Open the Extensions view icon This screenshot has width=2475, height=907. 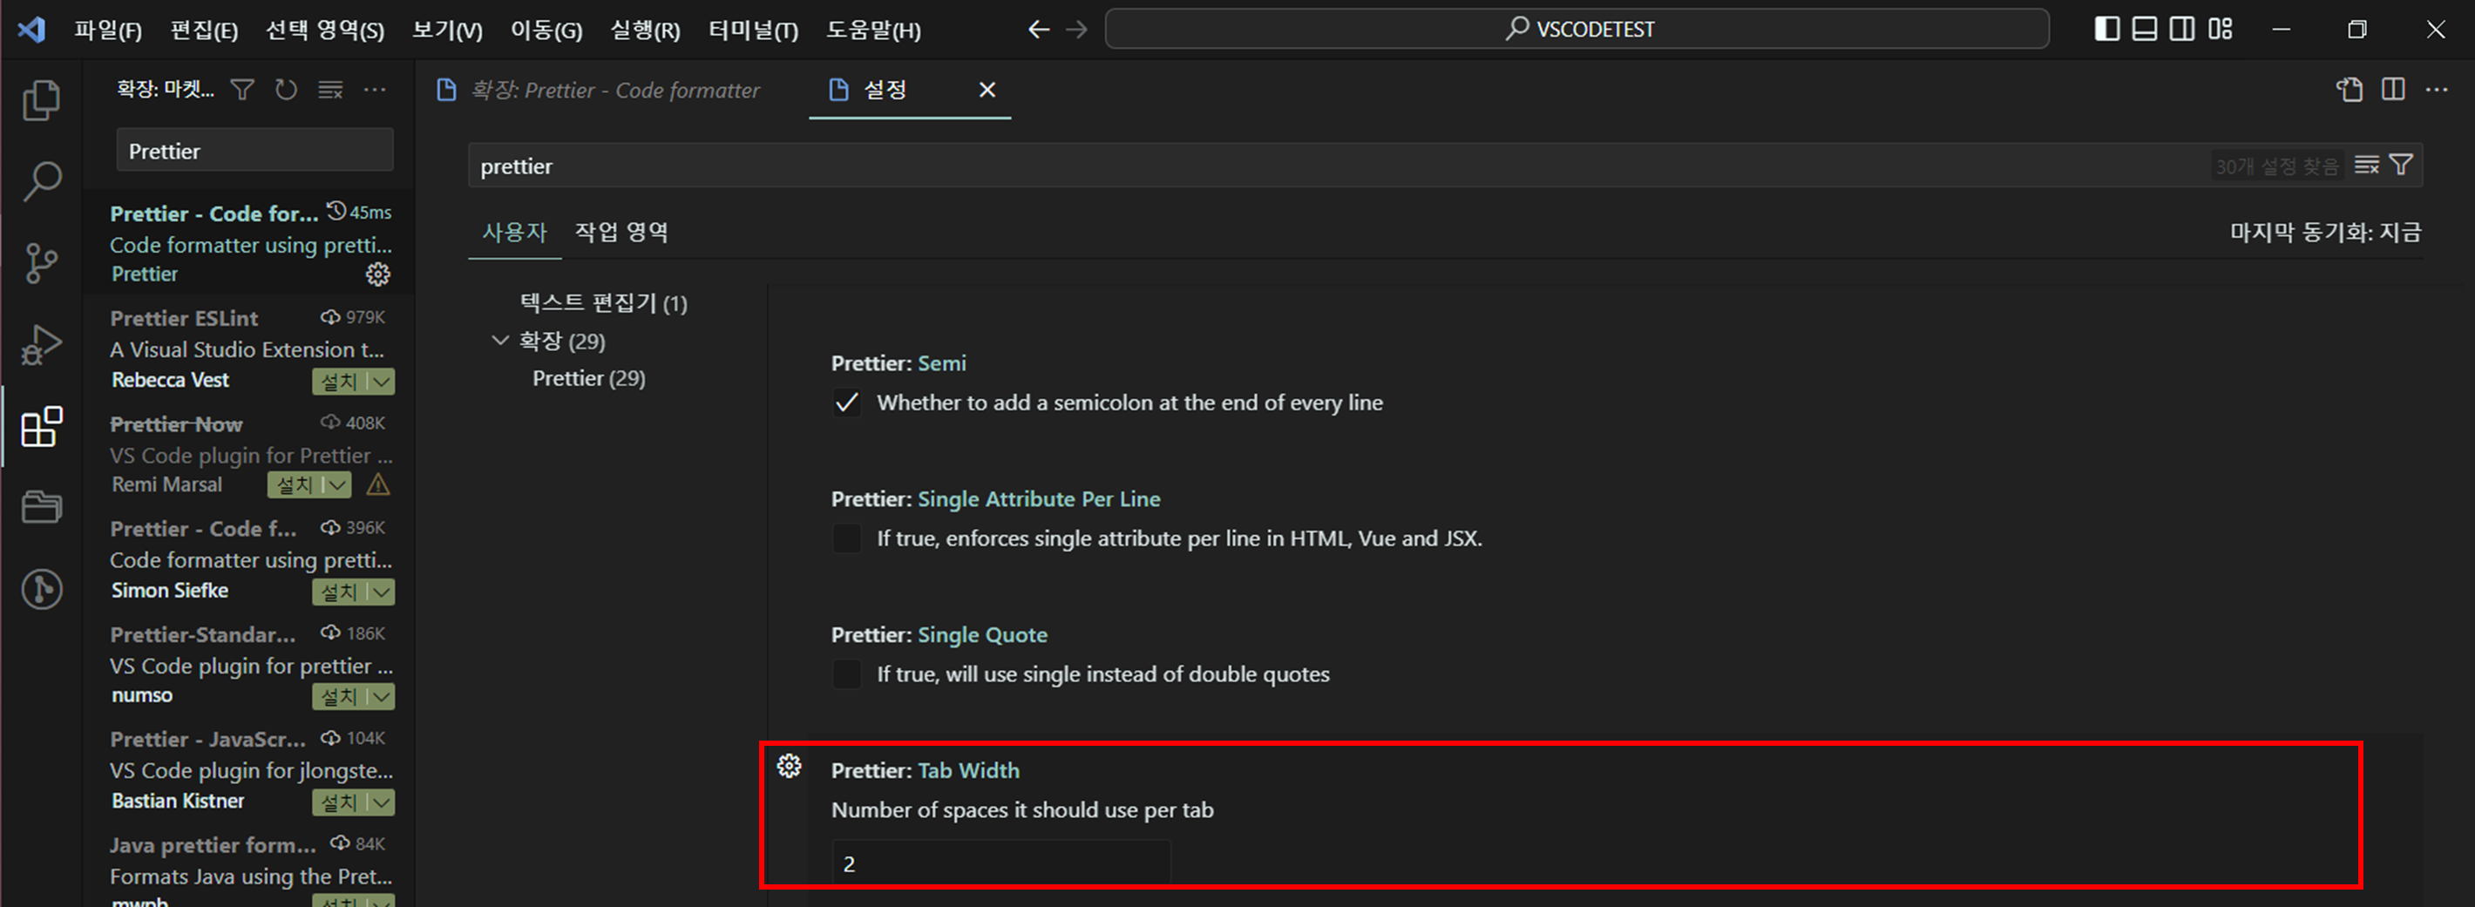click(x=41, y=426)
